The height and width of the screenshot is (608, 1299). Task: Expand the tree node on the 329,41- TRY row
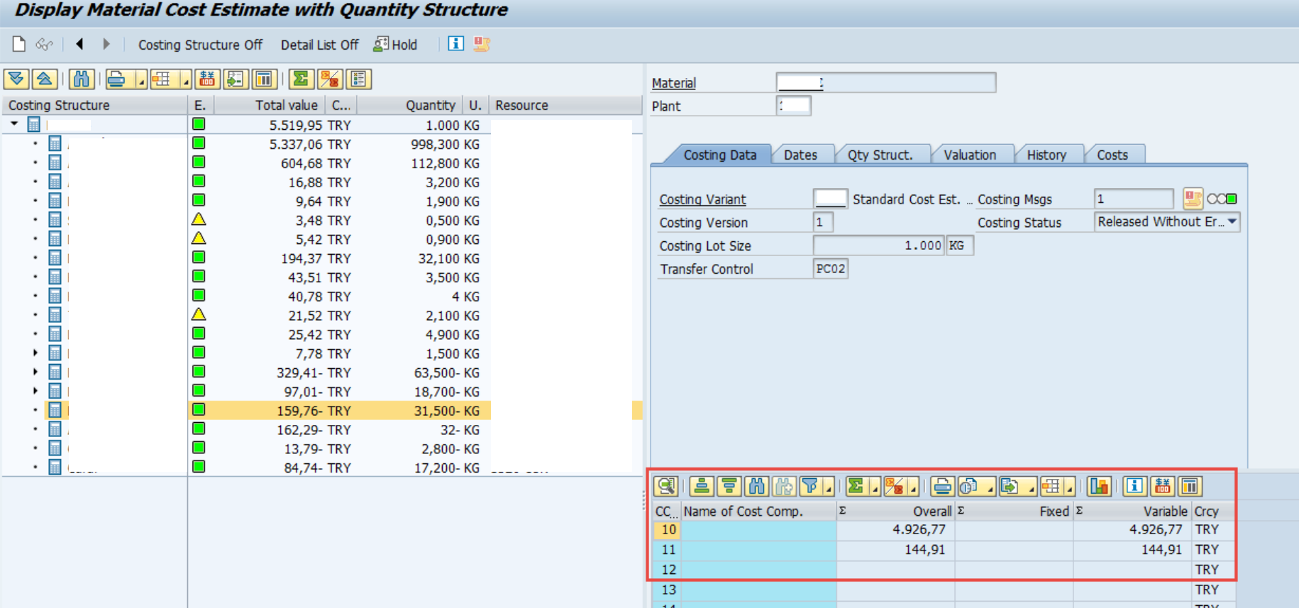(x=35, y=372)
